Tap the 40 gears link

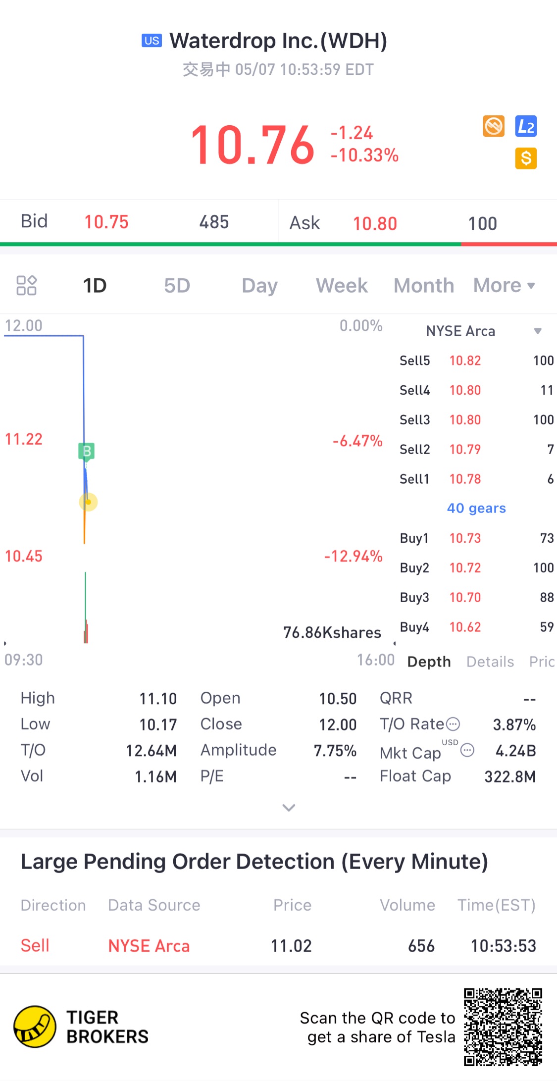476,509
